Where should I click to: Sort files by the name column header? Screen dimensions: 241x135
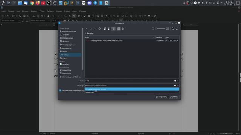coord(120,37)
